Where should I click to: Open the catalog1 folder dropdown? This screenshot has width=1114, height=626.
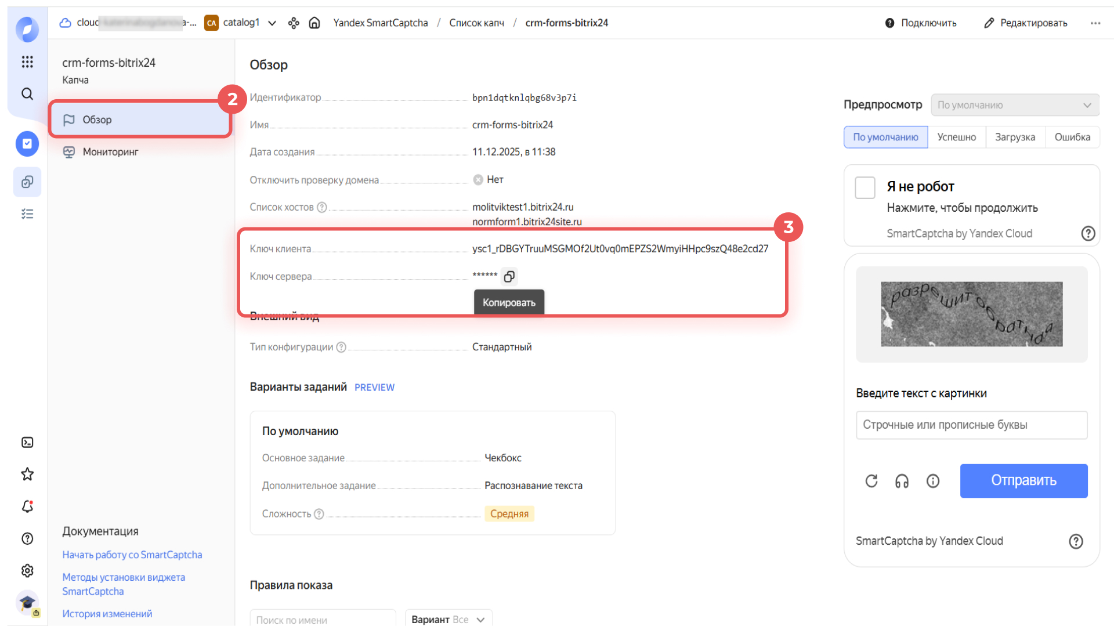pos(272,23)
